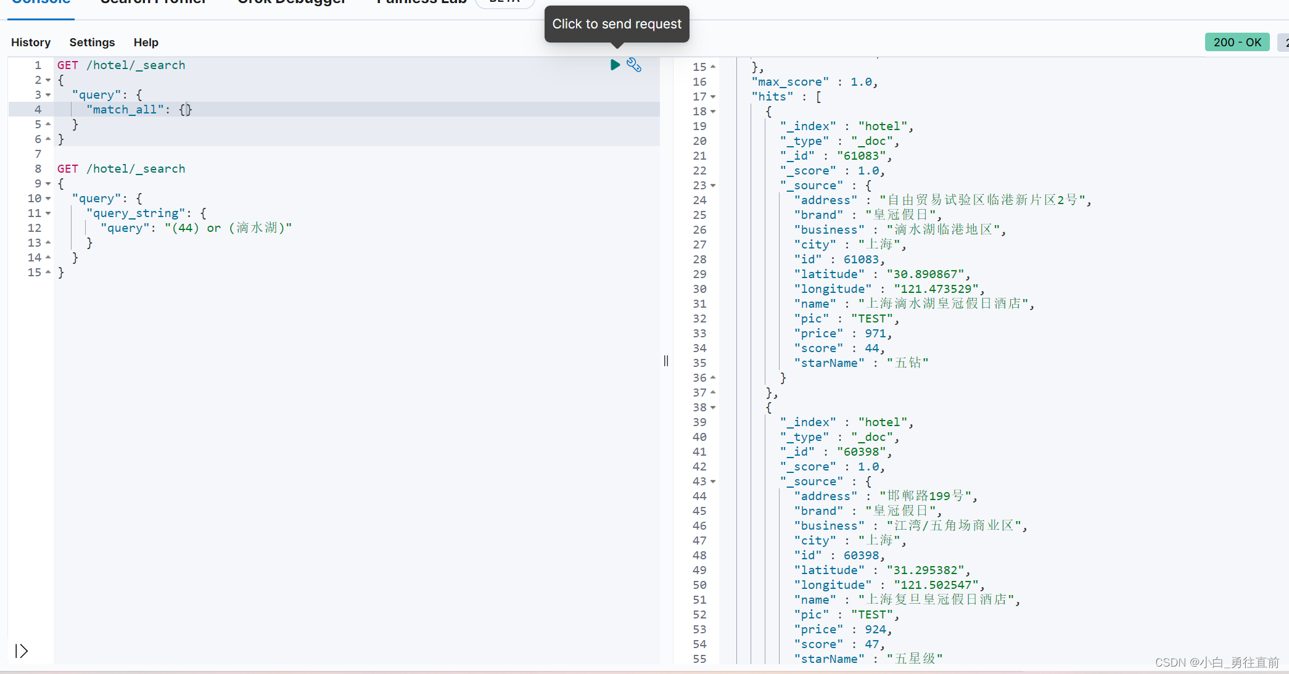The width and height of the screenshot is (1289, 674).
Task: Open the wrench options icon
Action: (x=634, y=65)
